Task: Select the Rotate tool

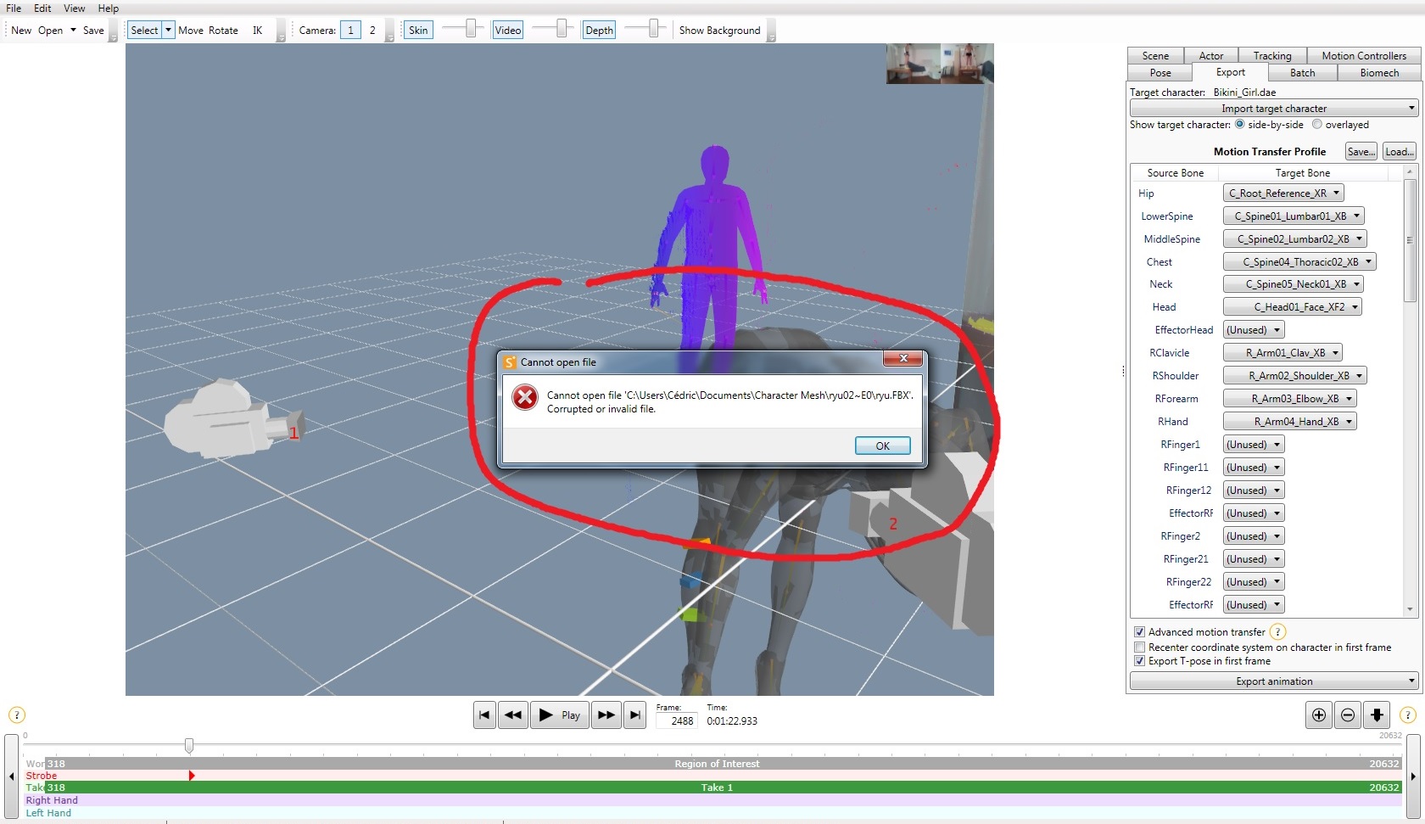Action: pos(223,31)
